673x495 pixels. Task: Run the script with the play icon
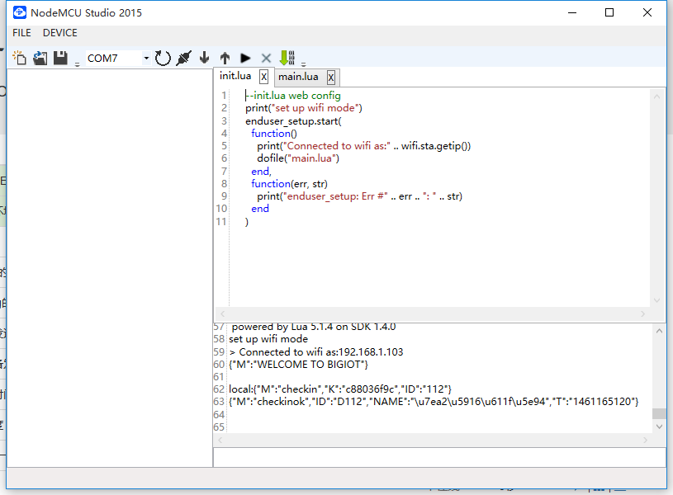coord(245,58)
